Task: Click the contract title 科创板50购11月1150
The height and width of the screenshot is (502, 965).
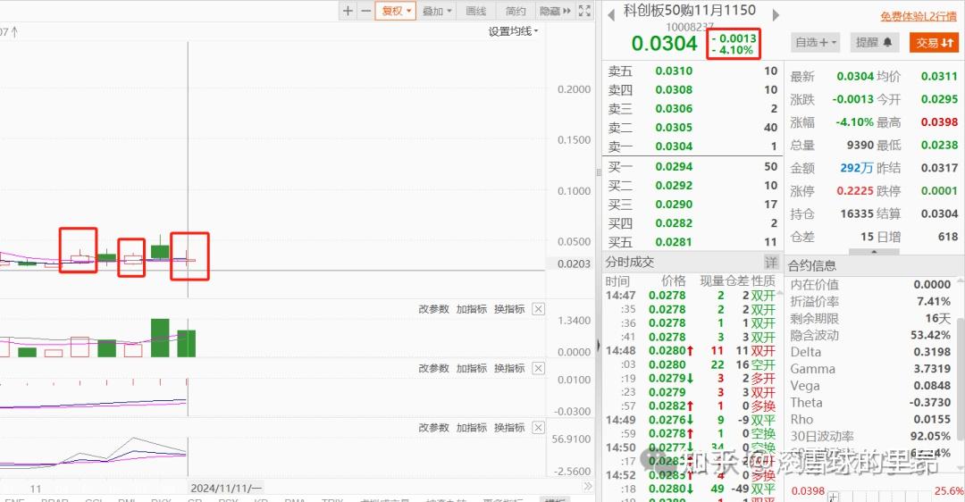Action: 689,11
